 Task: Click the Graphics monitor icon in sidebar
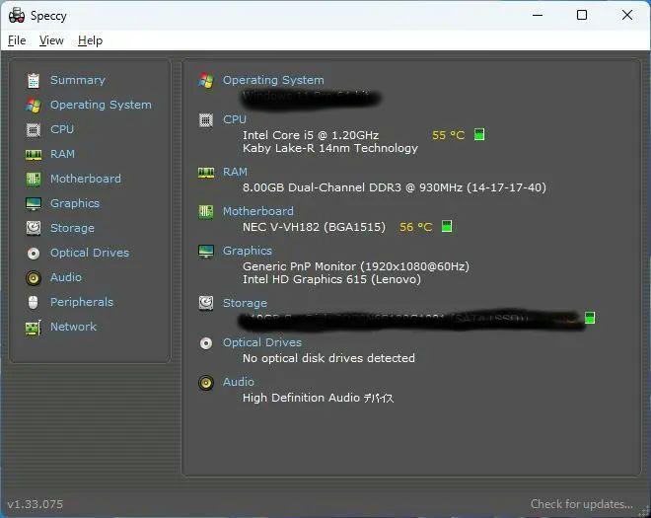pyautogui.click(x=34, y=203)
